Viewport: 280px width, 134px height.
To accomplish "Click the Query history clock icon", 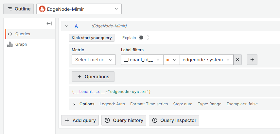I will tap(107, 120).
